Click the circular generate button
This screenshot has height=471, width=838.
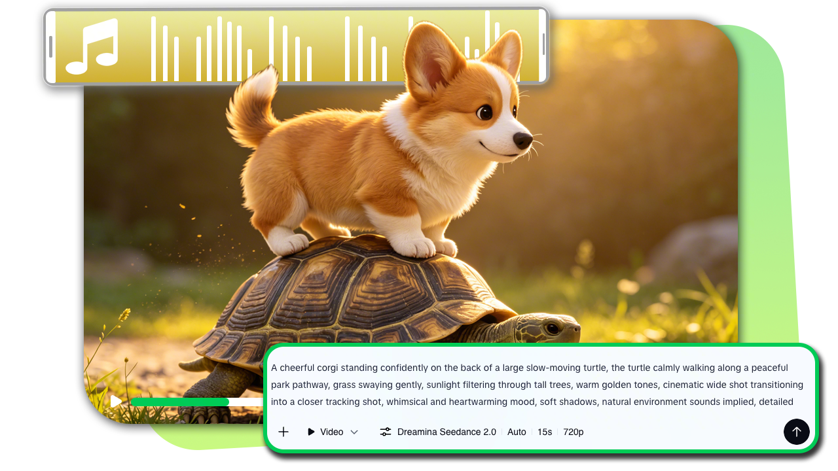(797, 432)
